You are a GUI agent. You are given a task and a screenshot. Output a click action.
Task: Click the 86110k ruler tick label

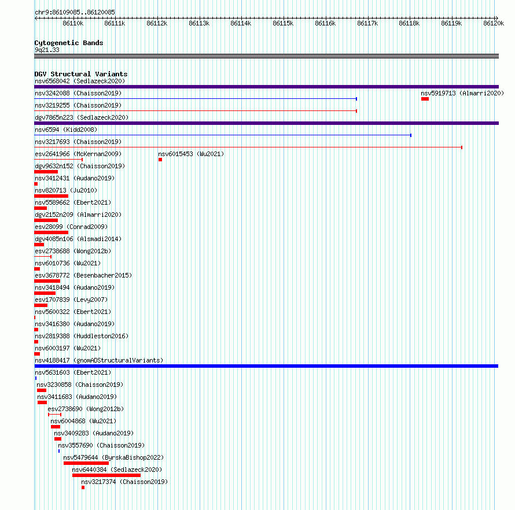[x=73, y=24]
